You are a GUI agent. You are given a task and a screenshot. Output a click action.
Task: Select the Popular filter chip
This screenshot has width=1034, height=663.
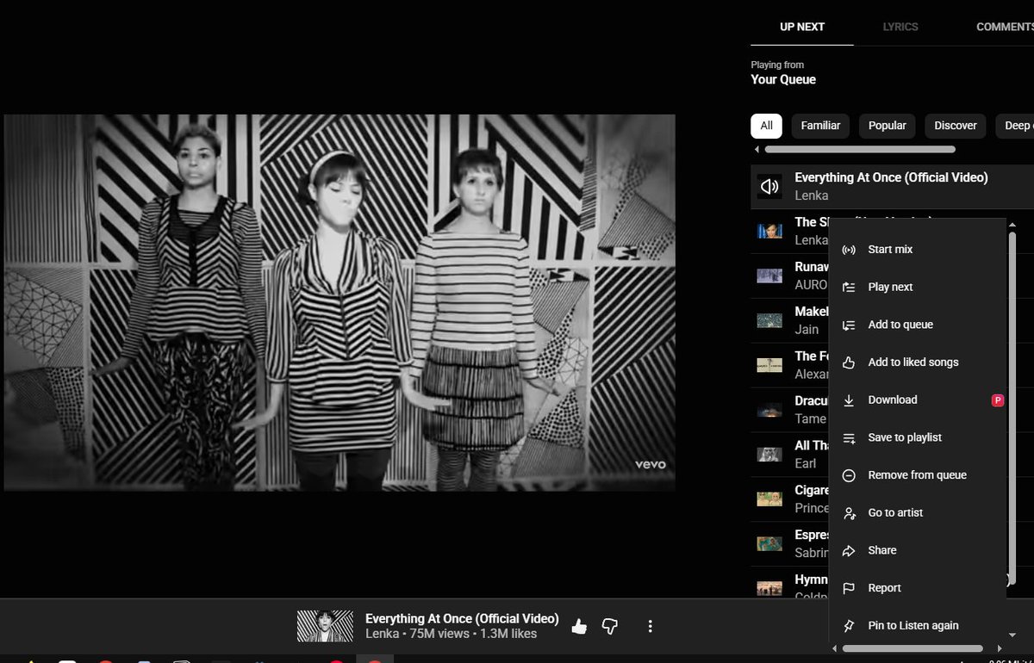888,126
